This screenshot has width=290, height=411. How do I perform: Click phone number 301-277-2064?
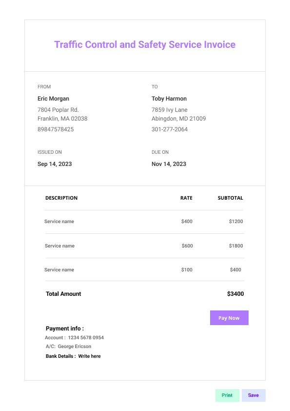pyautogui.click(x=170, y=129)
